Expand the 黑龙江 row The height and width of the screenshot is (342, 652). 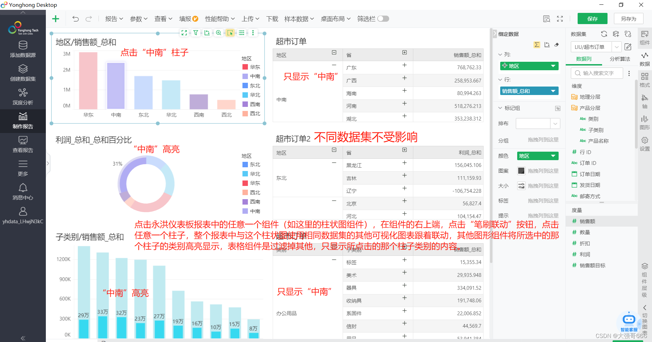coord(404,163)
